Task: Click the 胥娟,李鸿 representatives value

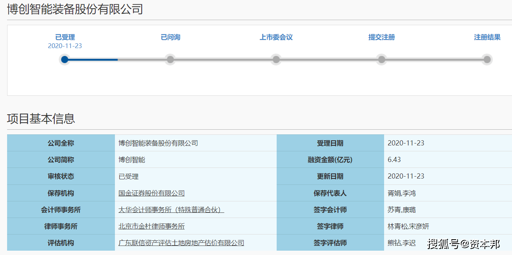Action: point(402,193)
